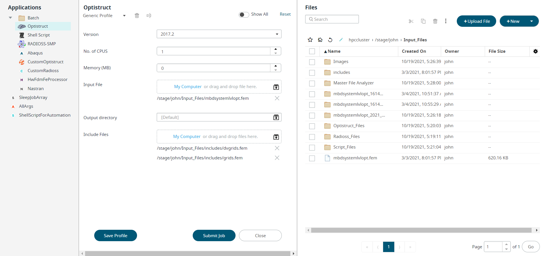Click the Save Profile button
Viewport: 547px width, 256px height.
pyautogui.click(x=116, y=235)
